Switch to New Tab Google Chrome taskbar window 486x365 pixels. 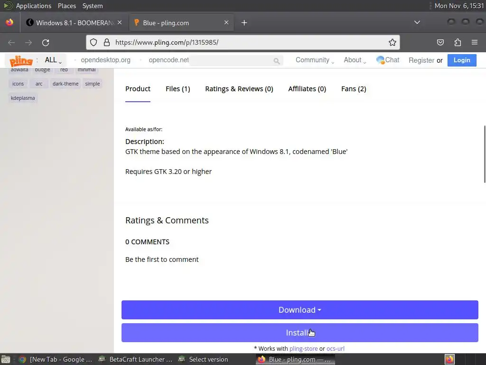[x=55, y=359]
